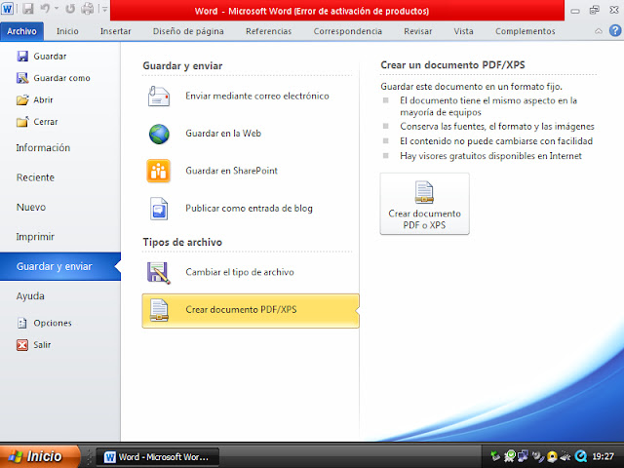
Task: Open the Customize Quick Access Toolbar dropdown
Action: (x=104, y=9)
